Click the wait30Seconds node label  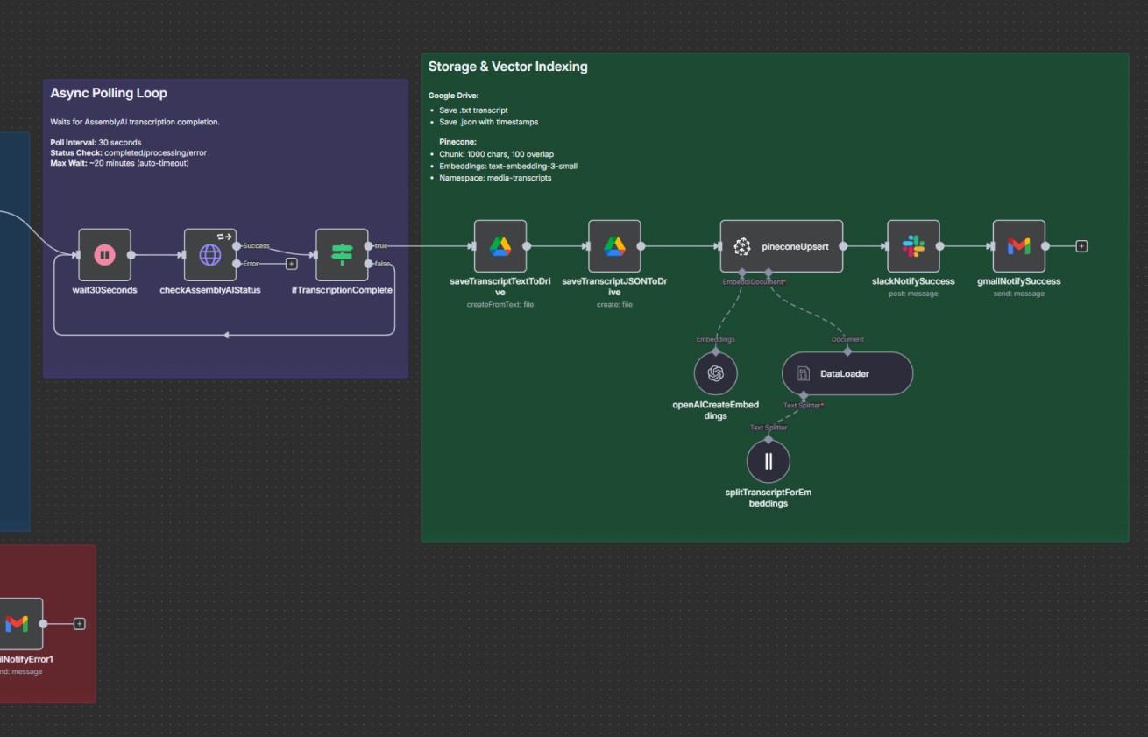pyautogui.click(x=104, y=290)
